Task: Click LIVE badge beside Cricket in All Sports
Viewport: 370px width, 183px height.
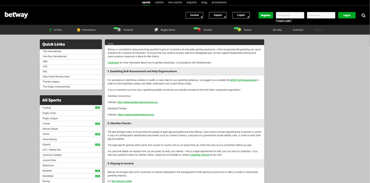Action: [x=98, y=123]
